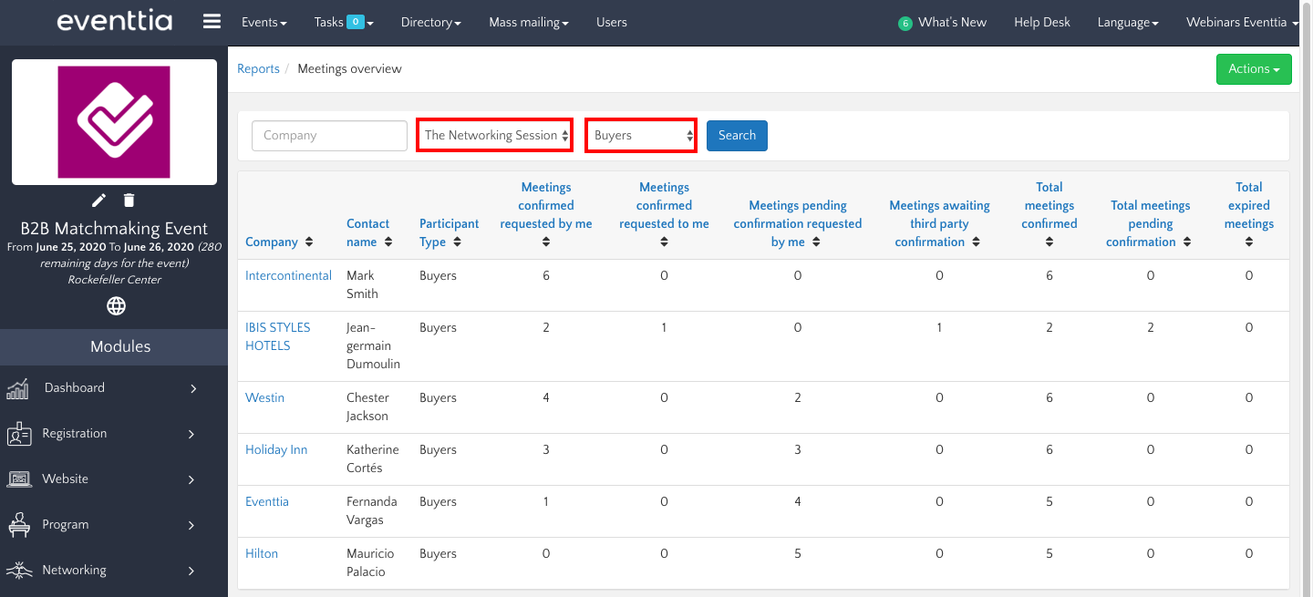Open the Intercontinental company link
This screenshot has width=1313, height=597.
[288, 275]
